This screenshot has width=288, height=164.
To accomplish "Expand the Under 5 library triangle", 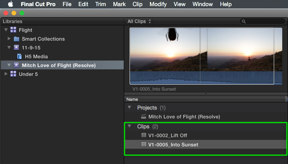I will pos(6,74).
